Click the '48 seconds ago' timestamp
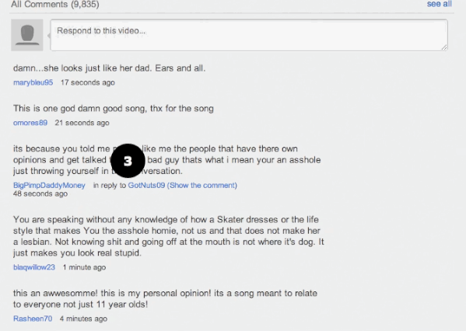Screen dimensions: 466x331 tap(40, 193)
